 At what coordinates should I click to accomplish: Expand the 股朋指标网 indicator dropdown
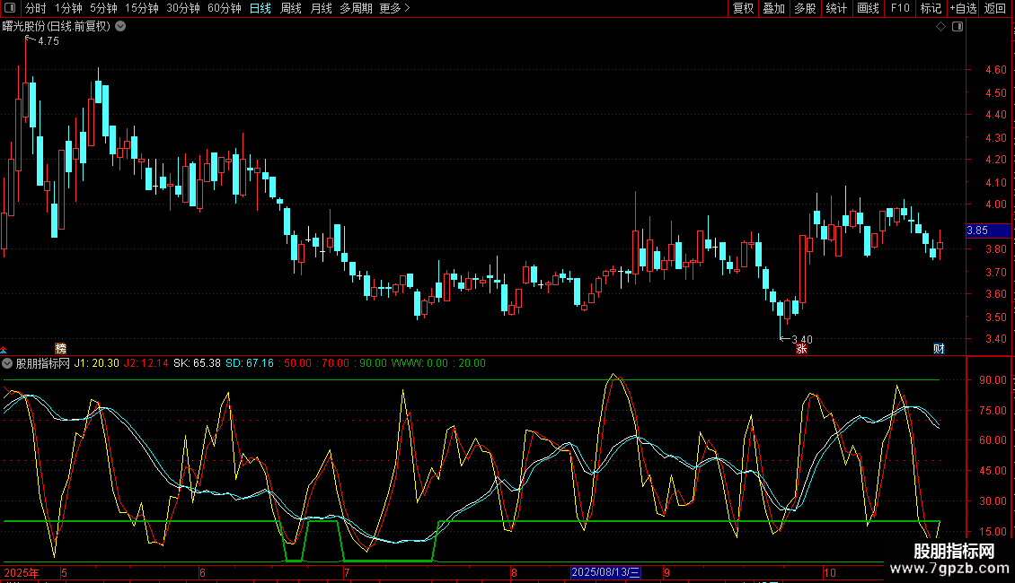pos(8,364)
